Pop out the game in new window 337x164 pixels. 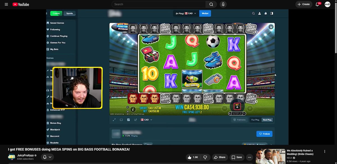[136, 120]
